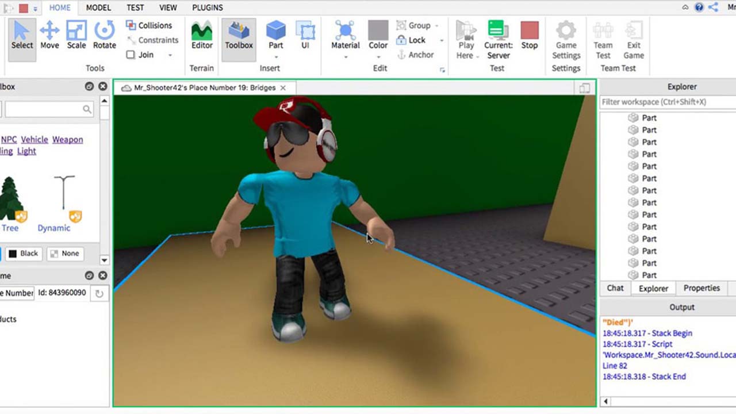Open the HOME ribbon tab
Viewport: 736px width, 414px height.
coord(60,7)
